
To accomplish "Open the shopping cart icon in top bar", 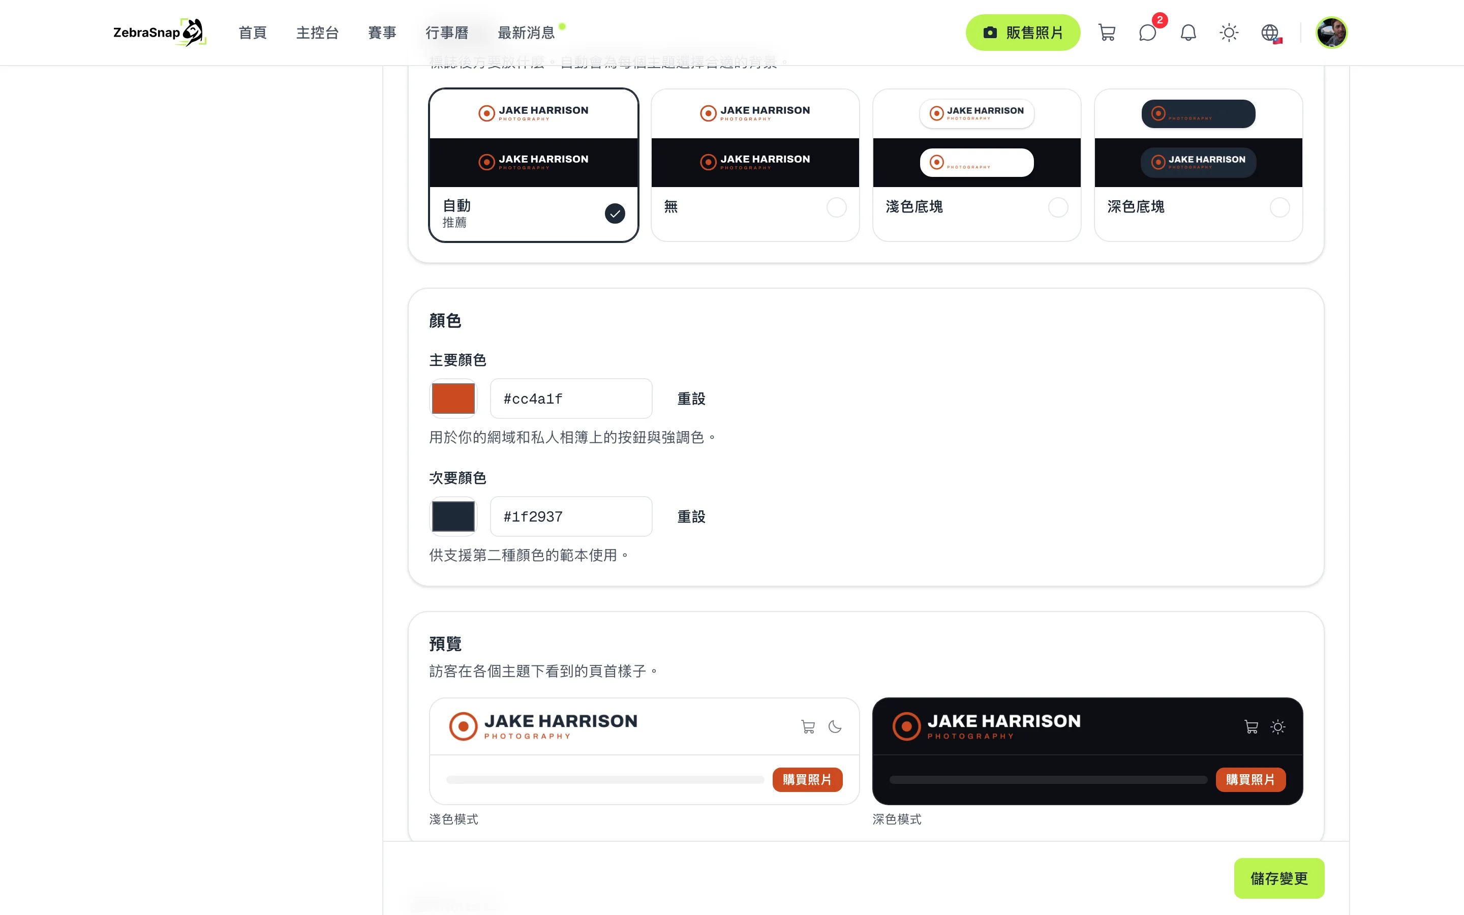I will coord(1107,33).
